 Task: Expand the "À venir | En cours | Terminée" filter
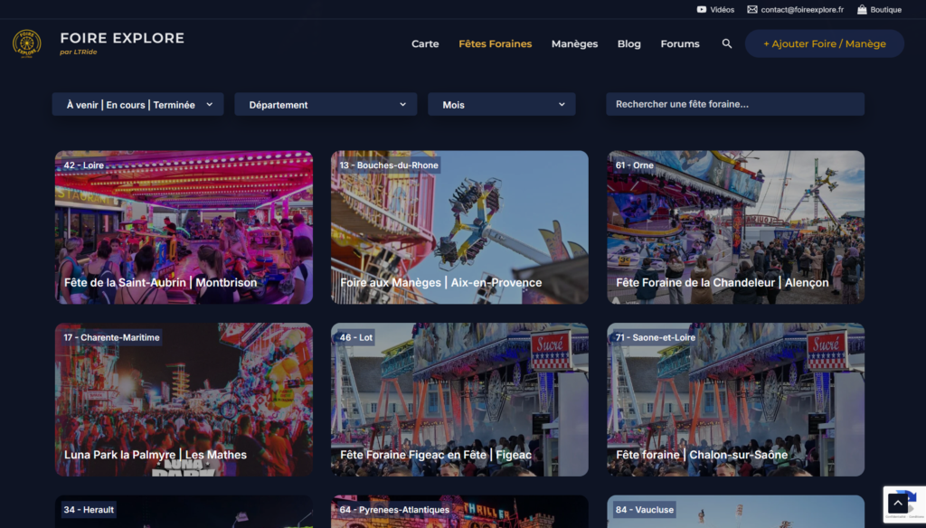tap(137, 104)
